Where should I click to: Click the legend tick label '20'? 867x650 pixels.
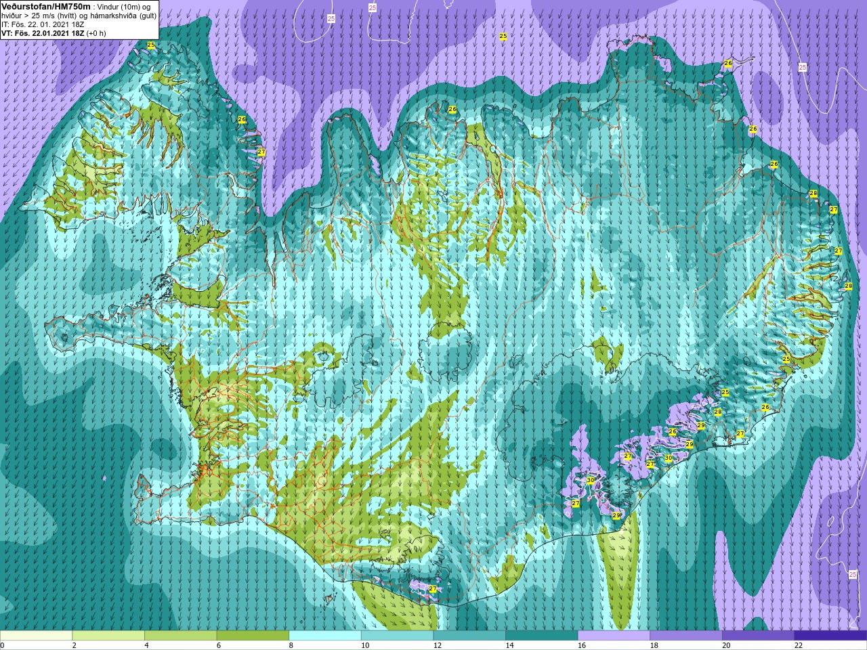[x=727, y=645]
